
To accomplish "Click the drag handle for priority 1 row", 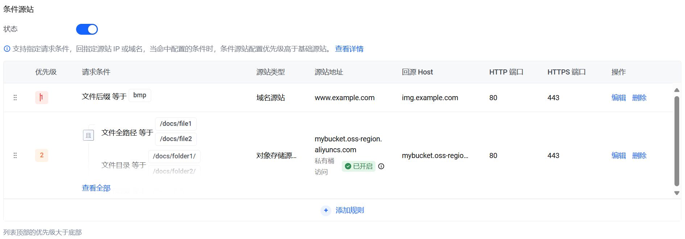I will point(15,98).
